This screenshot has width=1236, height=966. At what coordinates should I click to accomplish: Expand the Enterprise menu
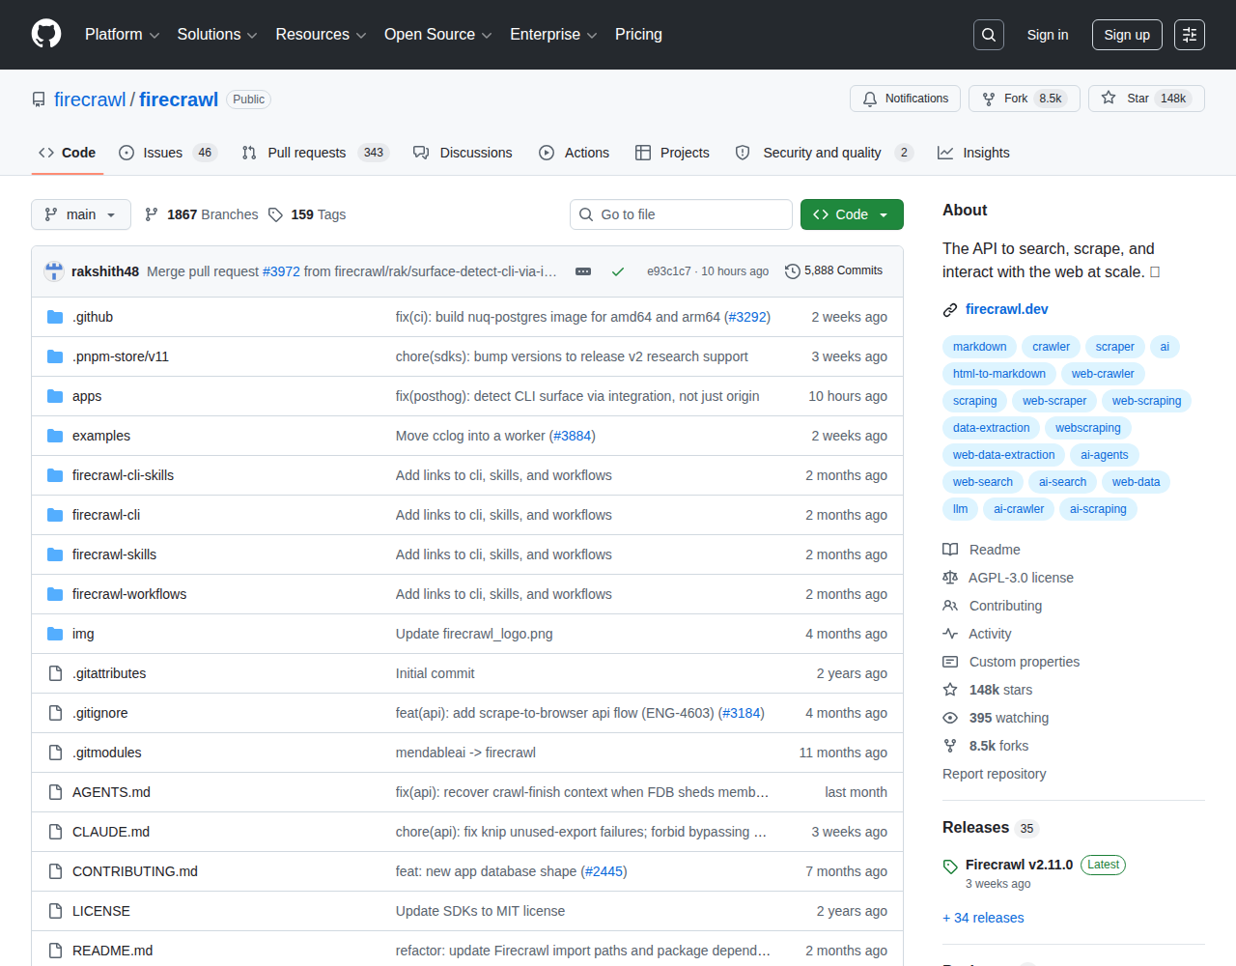pyautogui.click(x=553, y=35)
